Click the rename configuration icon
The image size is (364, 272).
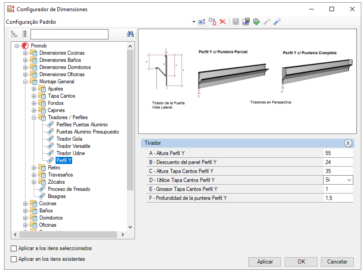coord(202,22)
